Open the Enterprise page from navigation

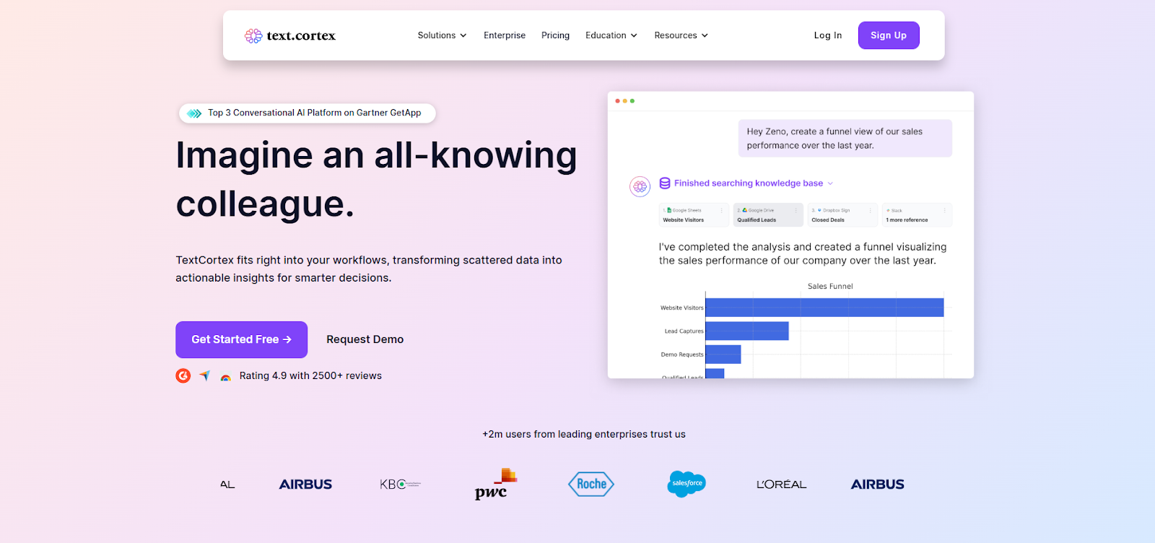[x=505, y=35]
